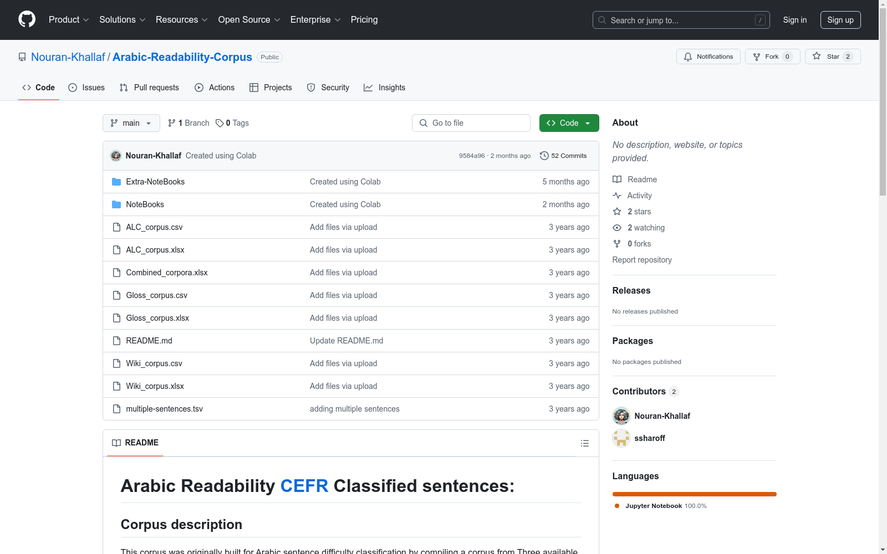Click the tag icon next to 0 Tags
The height and width of the screenshot is (554, 887).
(x=220, y=123)
